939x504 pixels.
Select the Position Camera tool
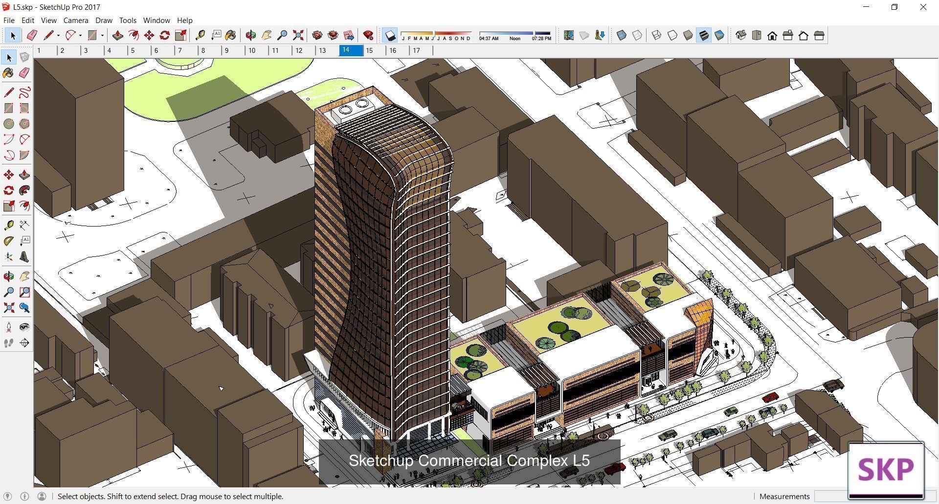point(9,327)
